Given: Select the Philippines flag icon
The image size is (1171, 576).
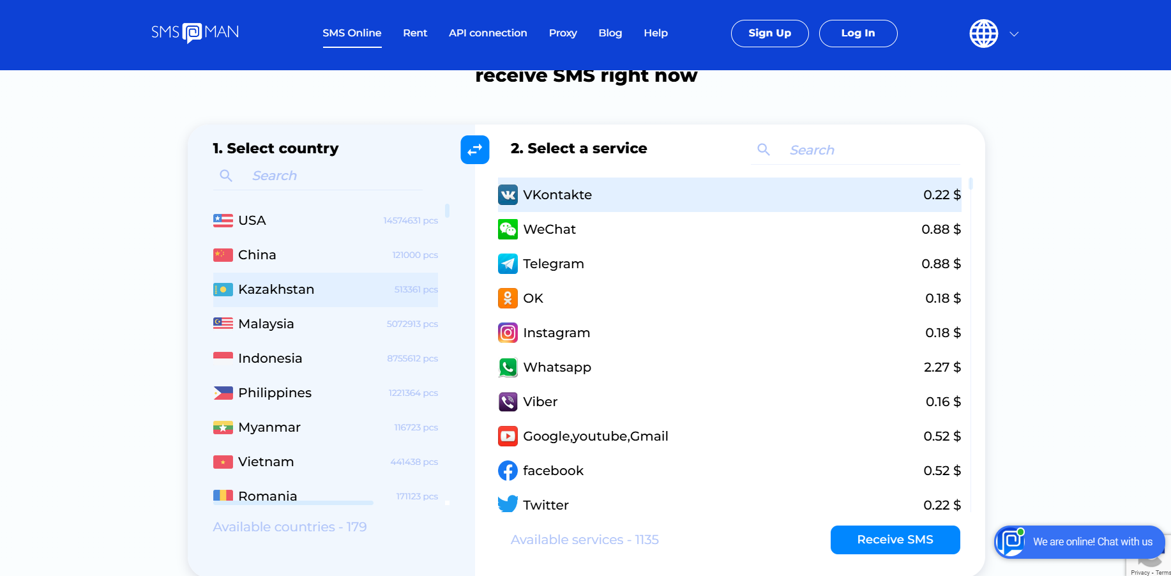Looking at the screenshot, I should click(223, 393).
